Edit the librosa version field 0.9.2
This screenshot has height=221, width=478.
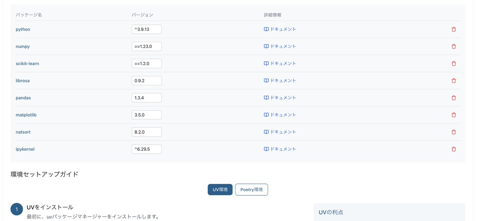click(147, 81)
